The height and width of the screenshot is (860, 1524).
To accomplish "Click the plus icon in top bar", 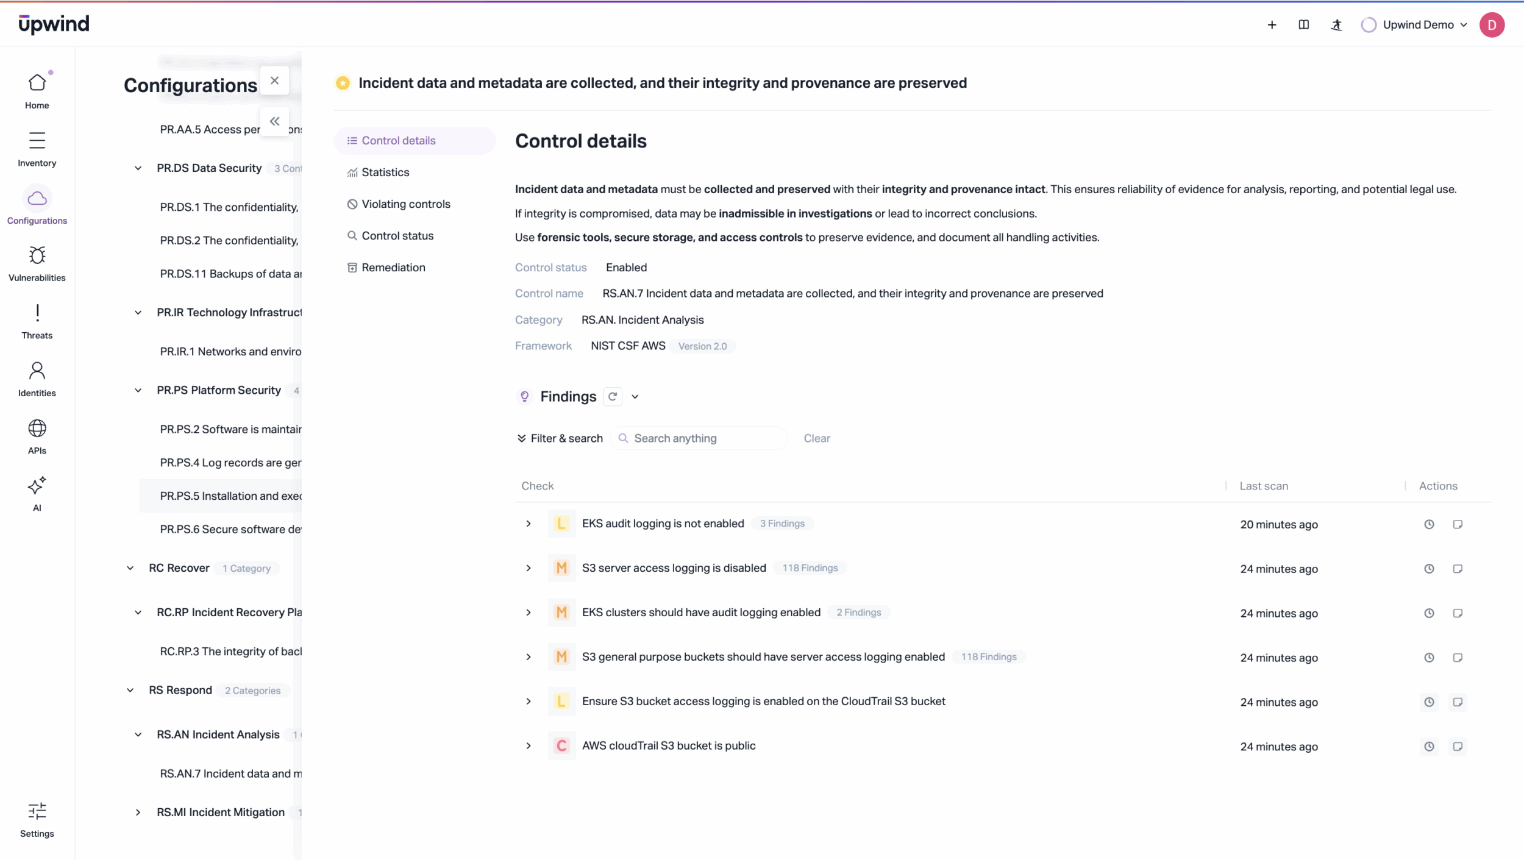I will click(1272, 25).
